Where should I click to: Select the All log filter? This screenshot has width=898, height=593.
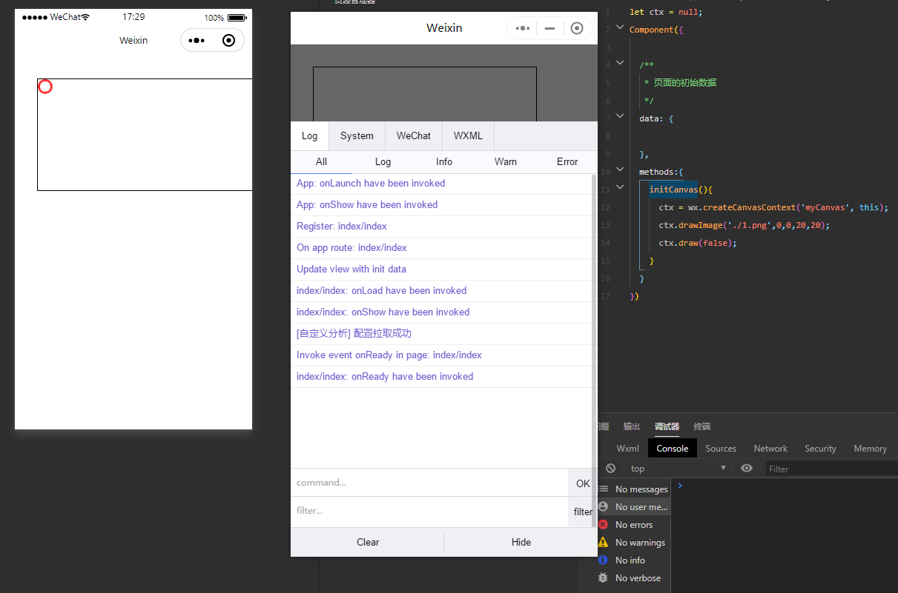321,161
